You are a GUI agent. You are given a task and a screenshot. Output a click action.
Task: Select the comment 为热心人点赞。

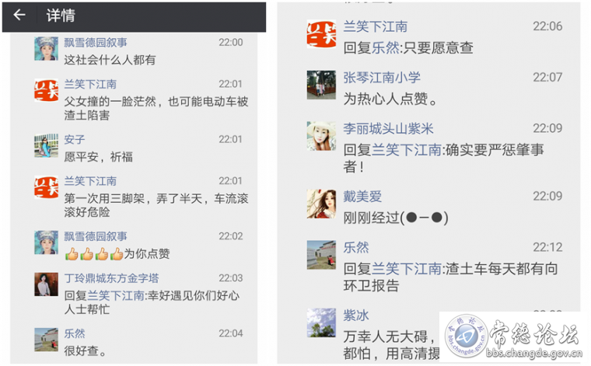tap(390, 99)
